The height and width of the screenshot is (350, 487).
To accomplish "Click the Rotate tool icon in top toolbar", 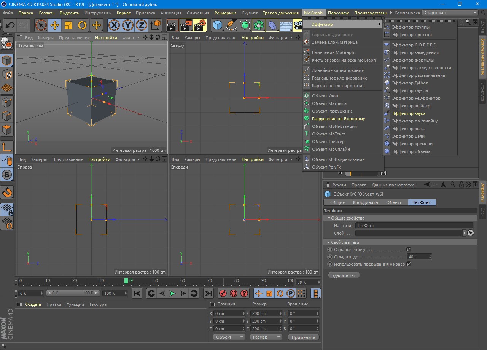I will click(82, 25).
